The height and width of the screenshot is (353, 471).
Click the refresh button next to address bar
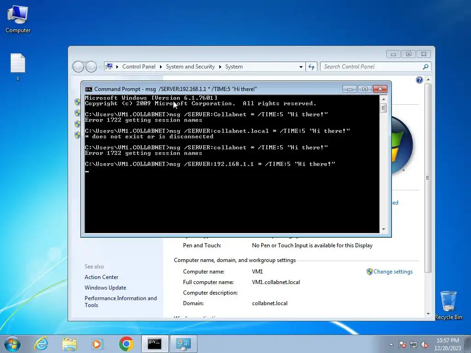coord(311,67)
